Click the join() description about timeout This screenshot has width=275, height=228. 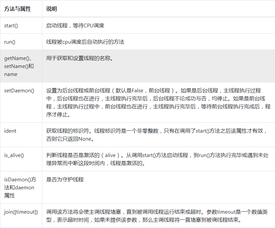click(x=156, y=216)
